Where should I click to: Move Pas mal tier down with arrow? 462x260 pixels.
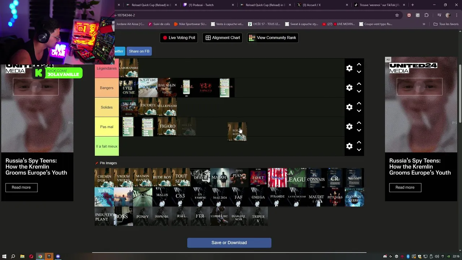(x=359, y=130)
